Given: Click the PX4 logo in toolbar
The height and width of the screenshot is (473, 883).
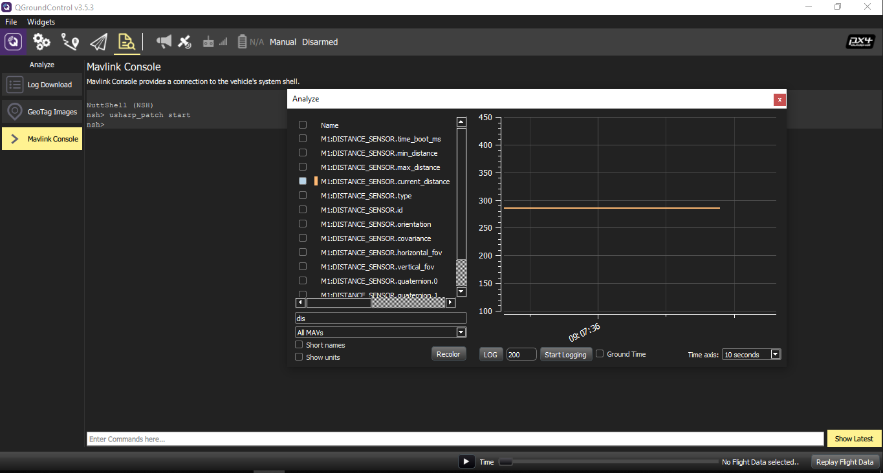Looking at the screenshot, I should 860,42.
